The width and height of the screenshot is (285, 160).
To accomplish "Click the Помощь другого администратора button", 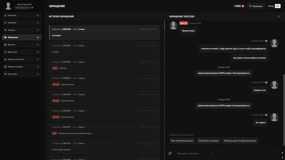I will tap(240, 141).
